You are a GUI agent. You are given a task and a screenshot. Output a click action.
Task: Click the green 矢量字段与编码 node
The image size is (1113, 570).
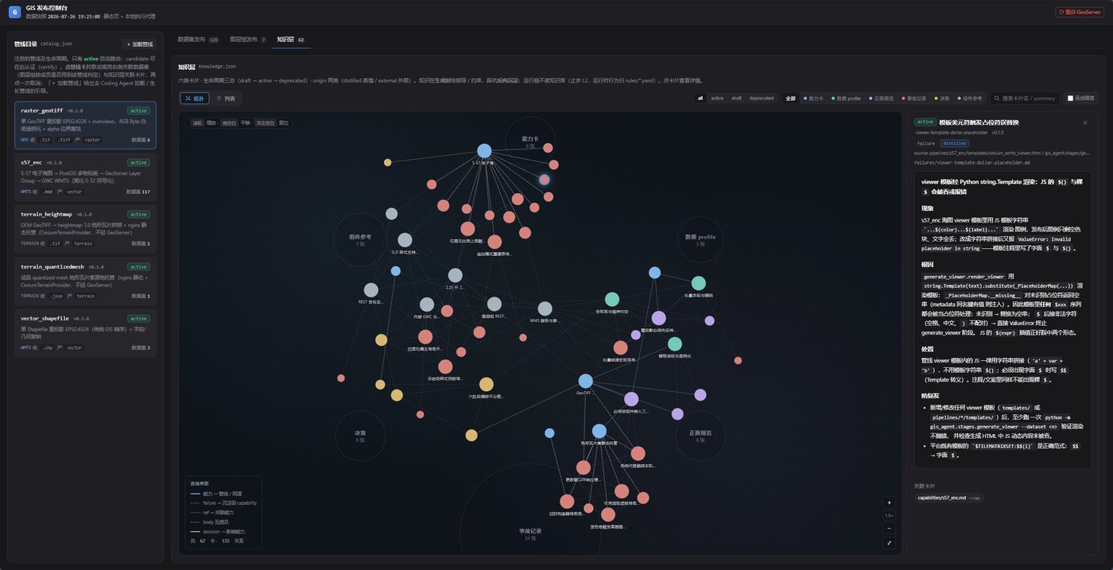click(698, 283)
